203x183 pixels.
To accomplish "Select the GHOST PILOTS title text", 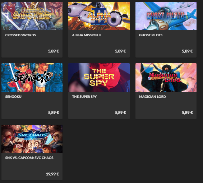I will pos(151,35).
